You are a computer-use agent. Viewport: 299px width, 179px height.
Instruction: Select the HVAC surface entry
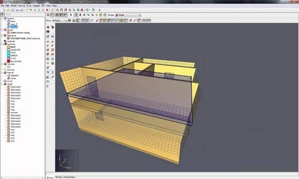[13, 58]
